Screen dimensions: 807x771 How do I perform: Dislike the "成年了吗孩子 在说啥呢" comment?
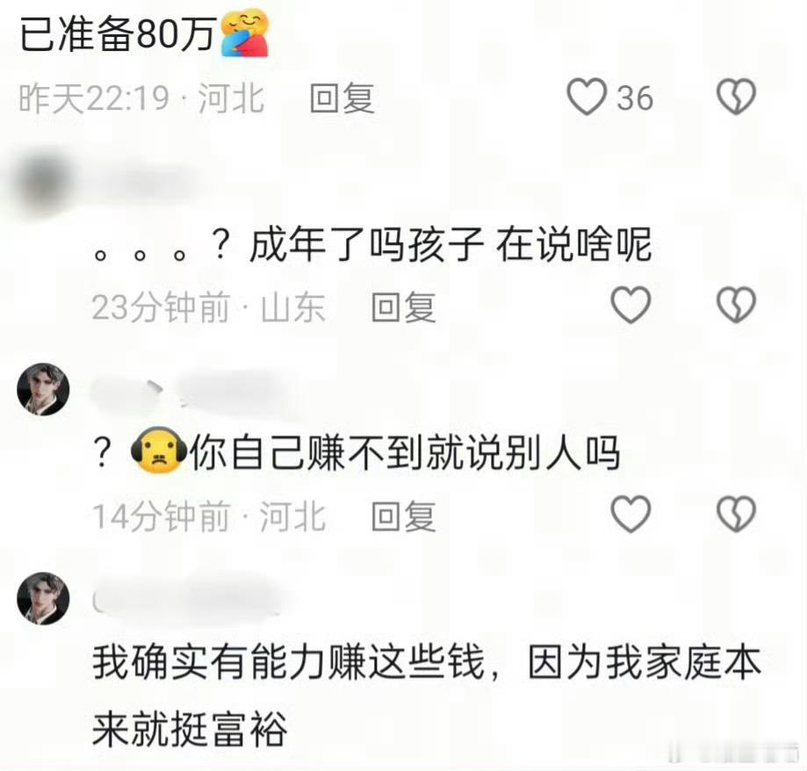[737, 306]
